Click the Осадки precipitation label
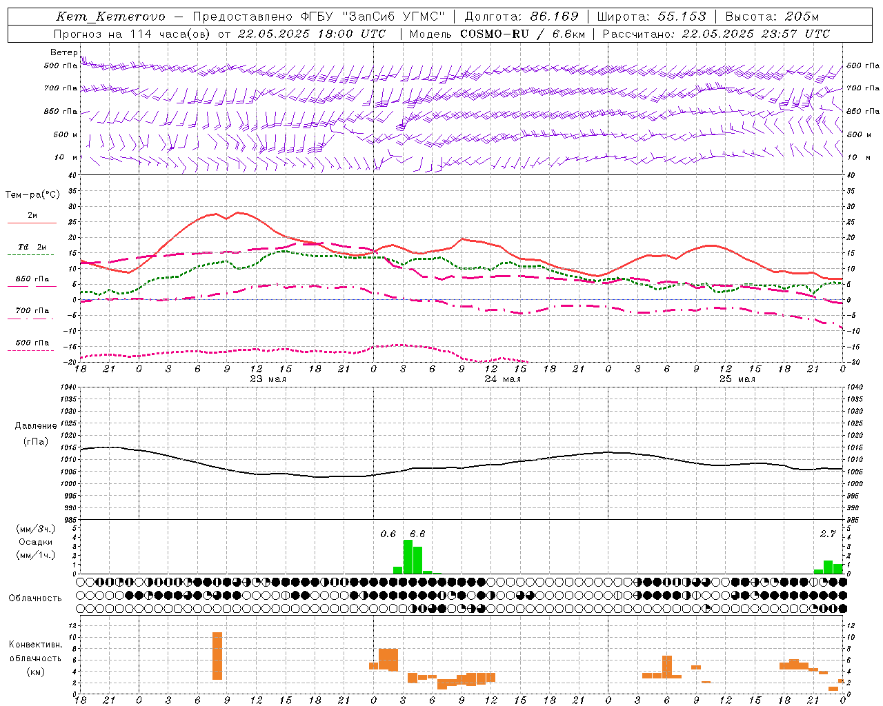The width and height of the screenshot is (883, 706). (x=36, y=543)
